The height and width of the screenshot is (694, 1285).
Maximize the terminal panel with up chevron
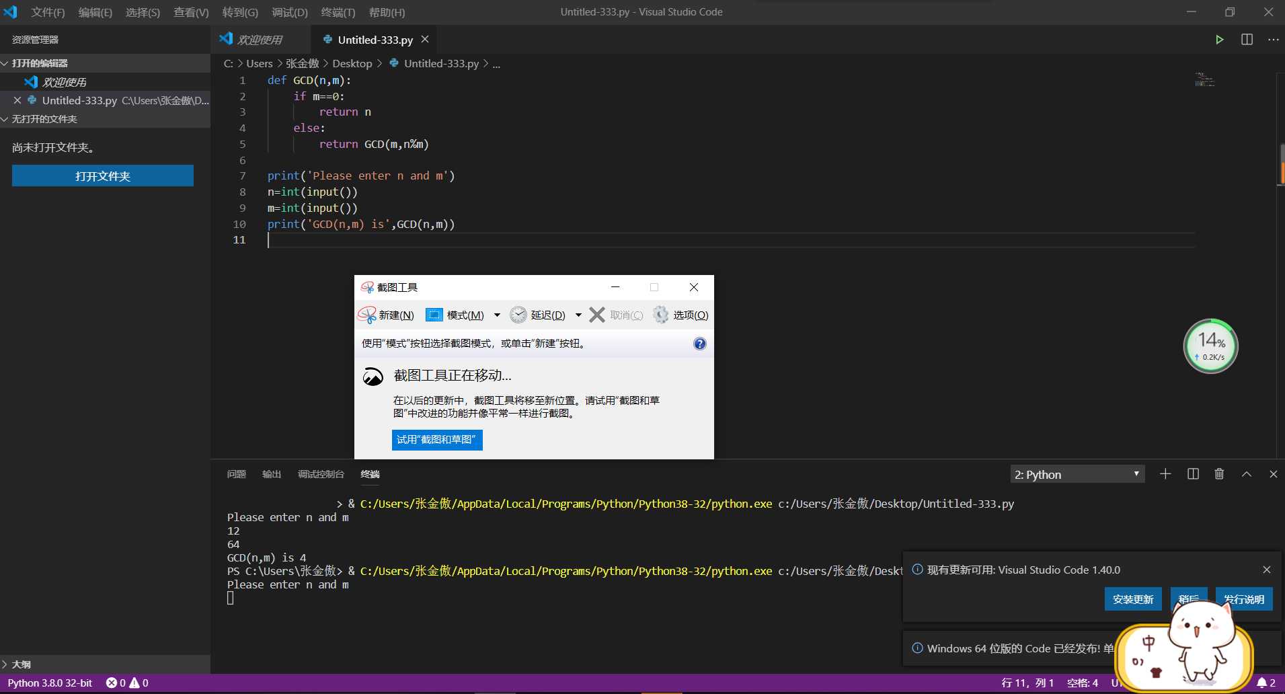(x=1247, y=474)
